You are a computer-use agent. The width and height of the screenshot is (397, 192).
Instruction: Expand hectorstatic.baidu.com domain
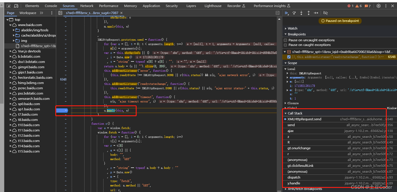[11, 78]
